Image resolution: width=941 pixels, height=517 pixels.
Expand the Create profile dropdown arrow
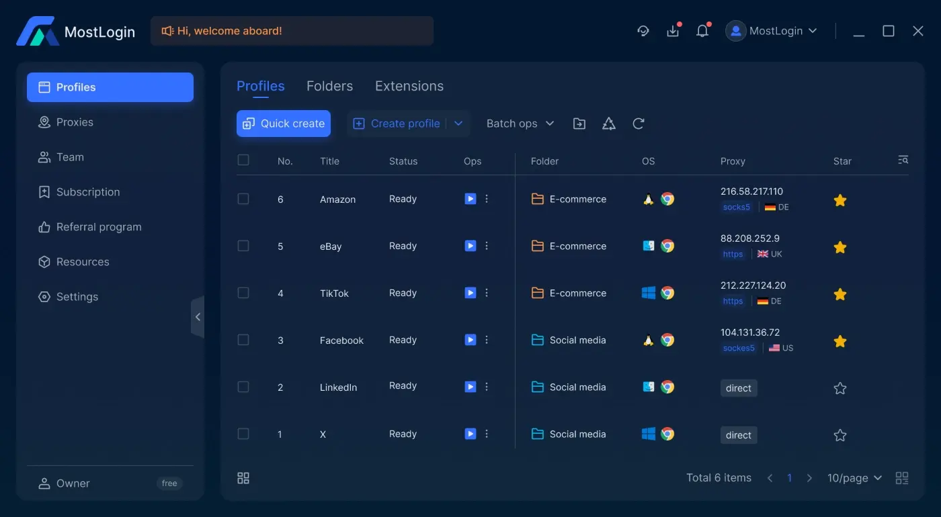click(x=458, y=124)
